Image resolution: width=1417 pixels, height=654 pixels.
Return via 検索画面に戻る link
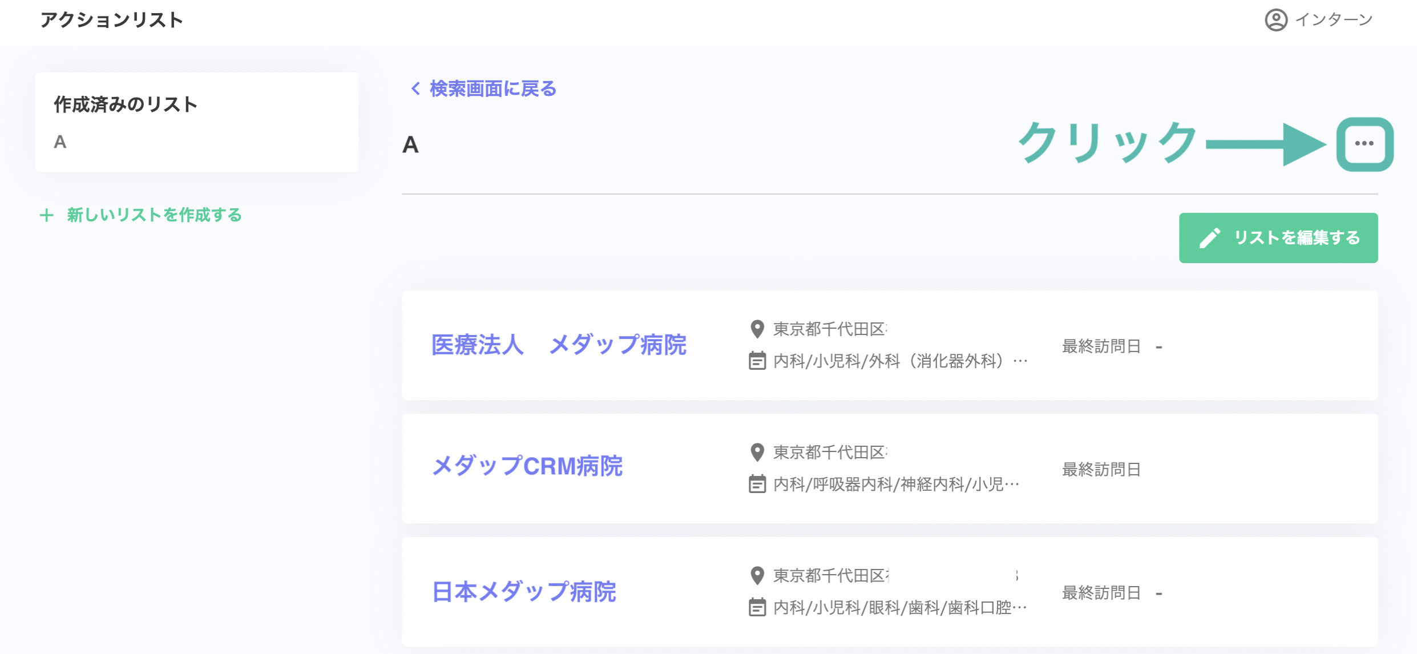[492, 88]
